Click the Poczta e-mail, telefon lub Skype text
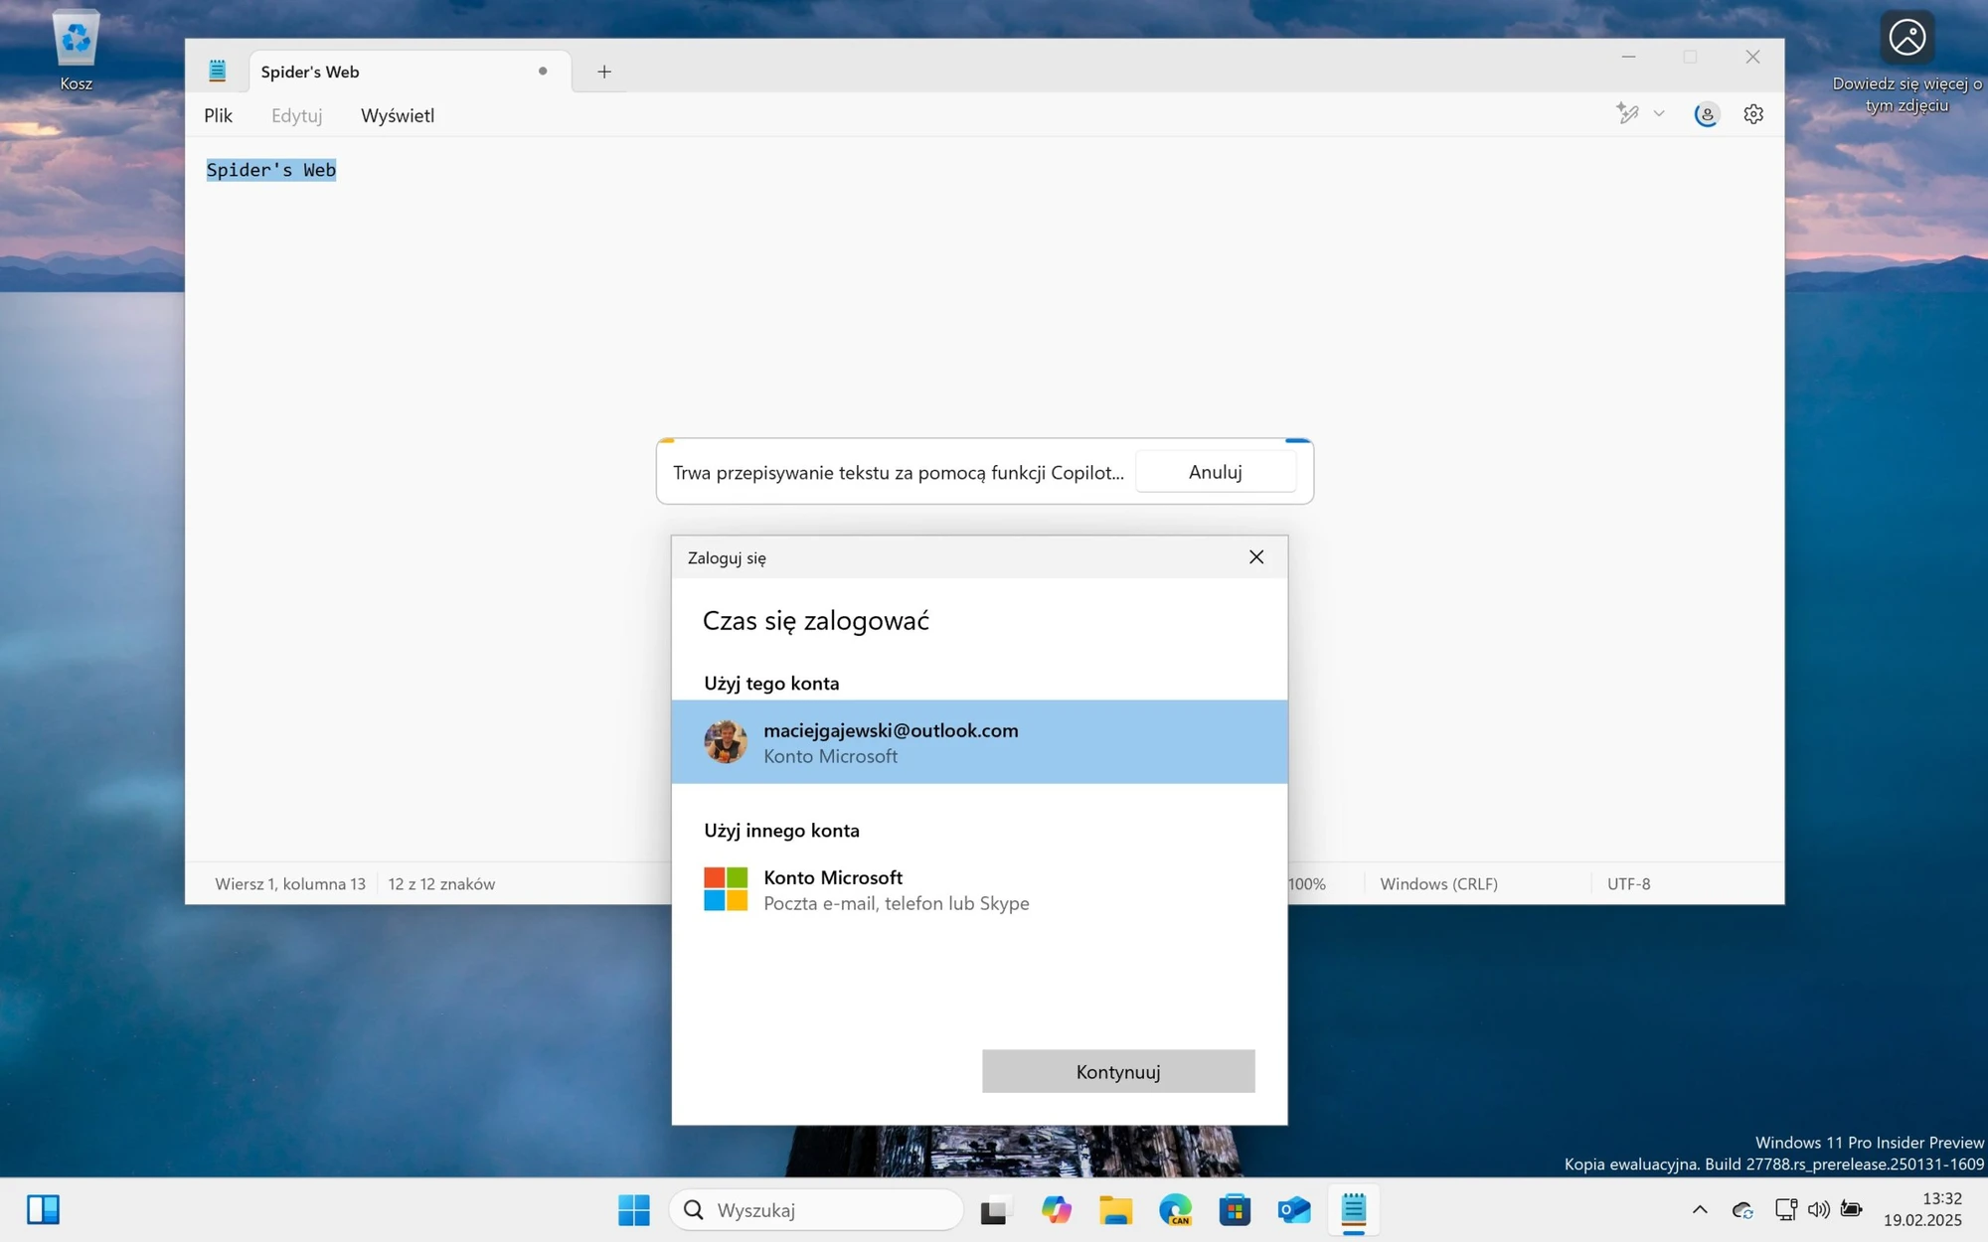This screenshot has width=1988, height=1242. (896, 903)
